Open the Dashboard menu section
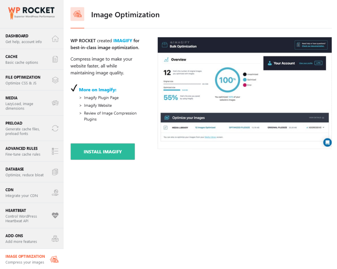The width and height of the screenshot is (337, 269). 32,39
